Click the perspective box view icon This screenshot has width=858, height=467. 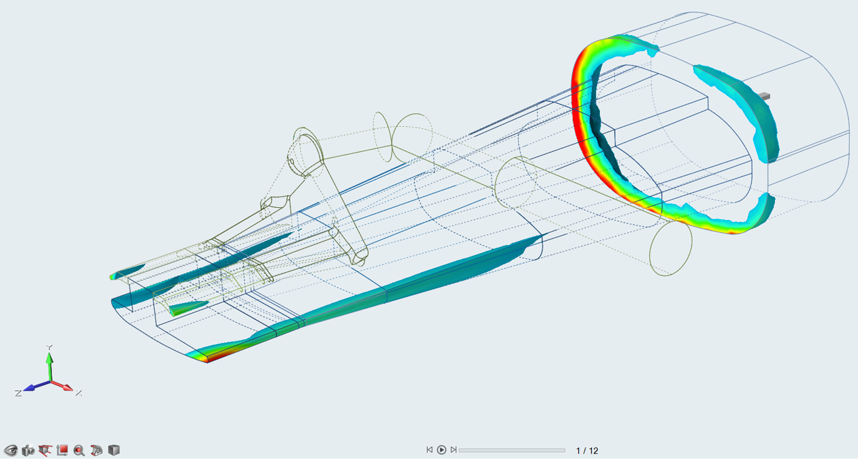click(x=45, y=450)
